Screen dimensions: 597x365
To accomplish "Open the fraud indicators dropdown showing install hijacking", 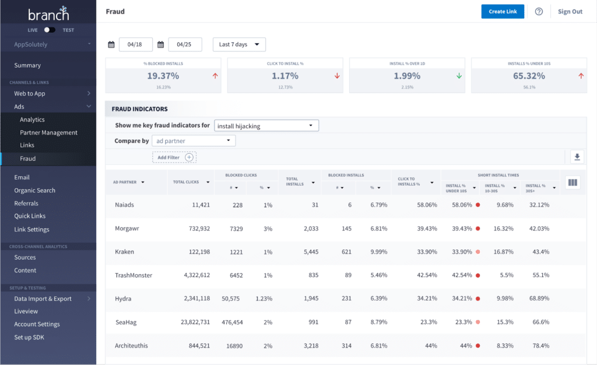I will pyautogui.click(x=266, y=125).
